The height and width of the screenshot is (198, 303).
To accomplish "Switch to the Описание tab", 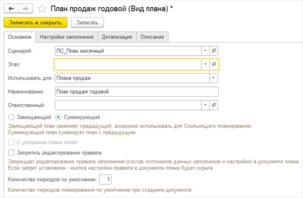I will [152, 37].
